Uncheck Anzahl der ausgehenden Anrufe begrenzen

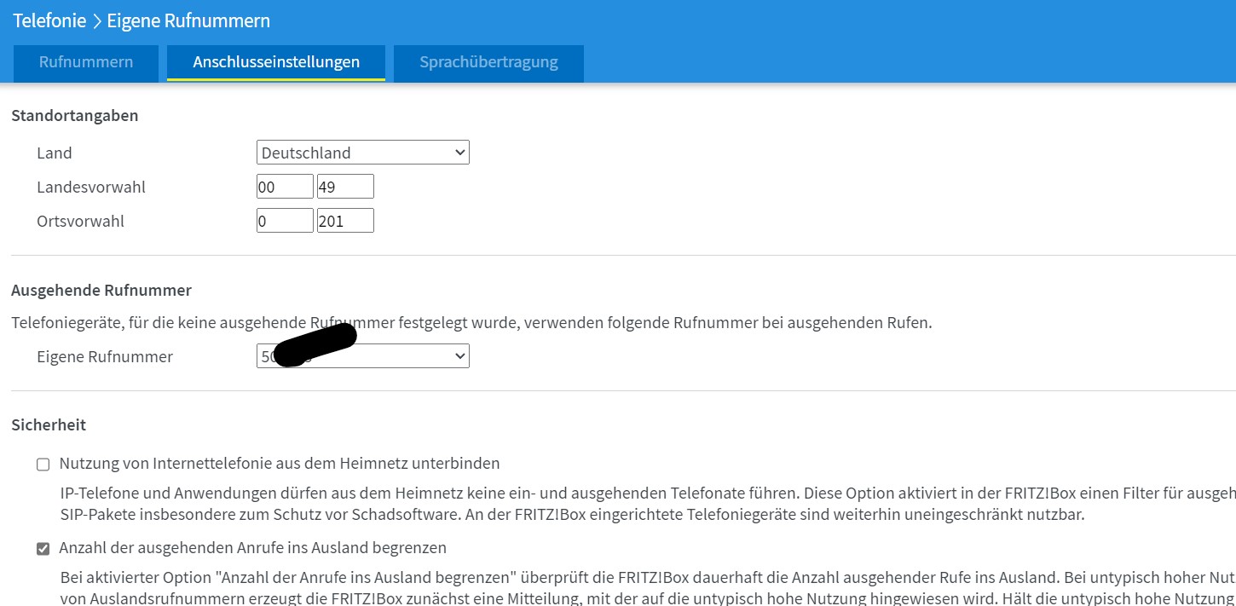point(43,548)
